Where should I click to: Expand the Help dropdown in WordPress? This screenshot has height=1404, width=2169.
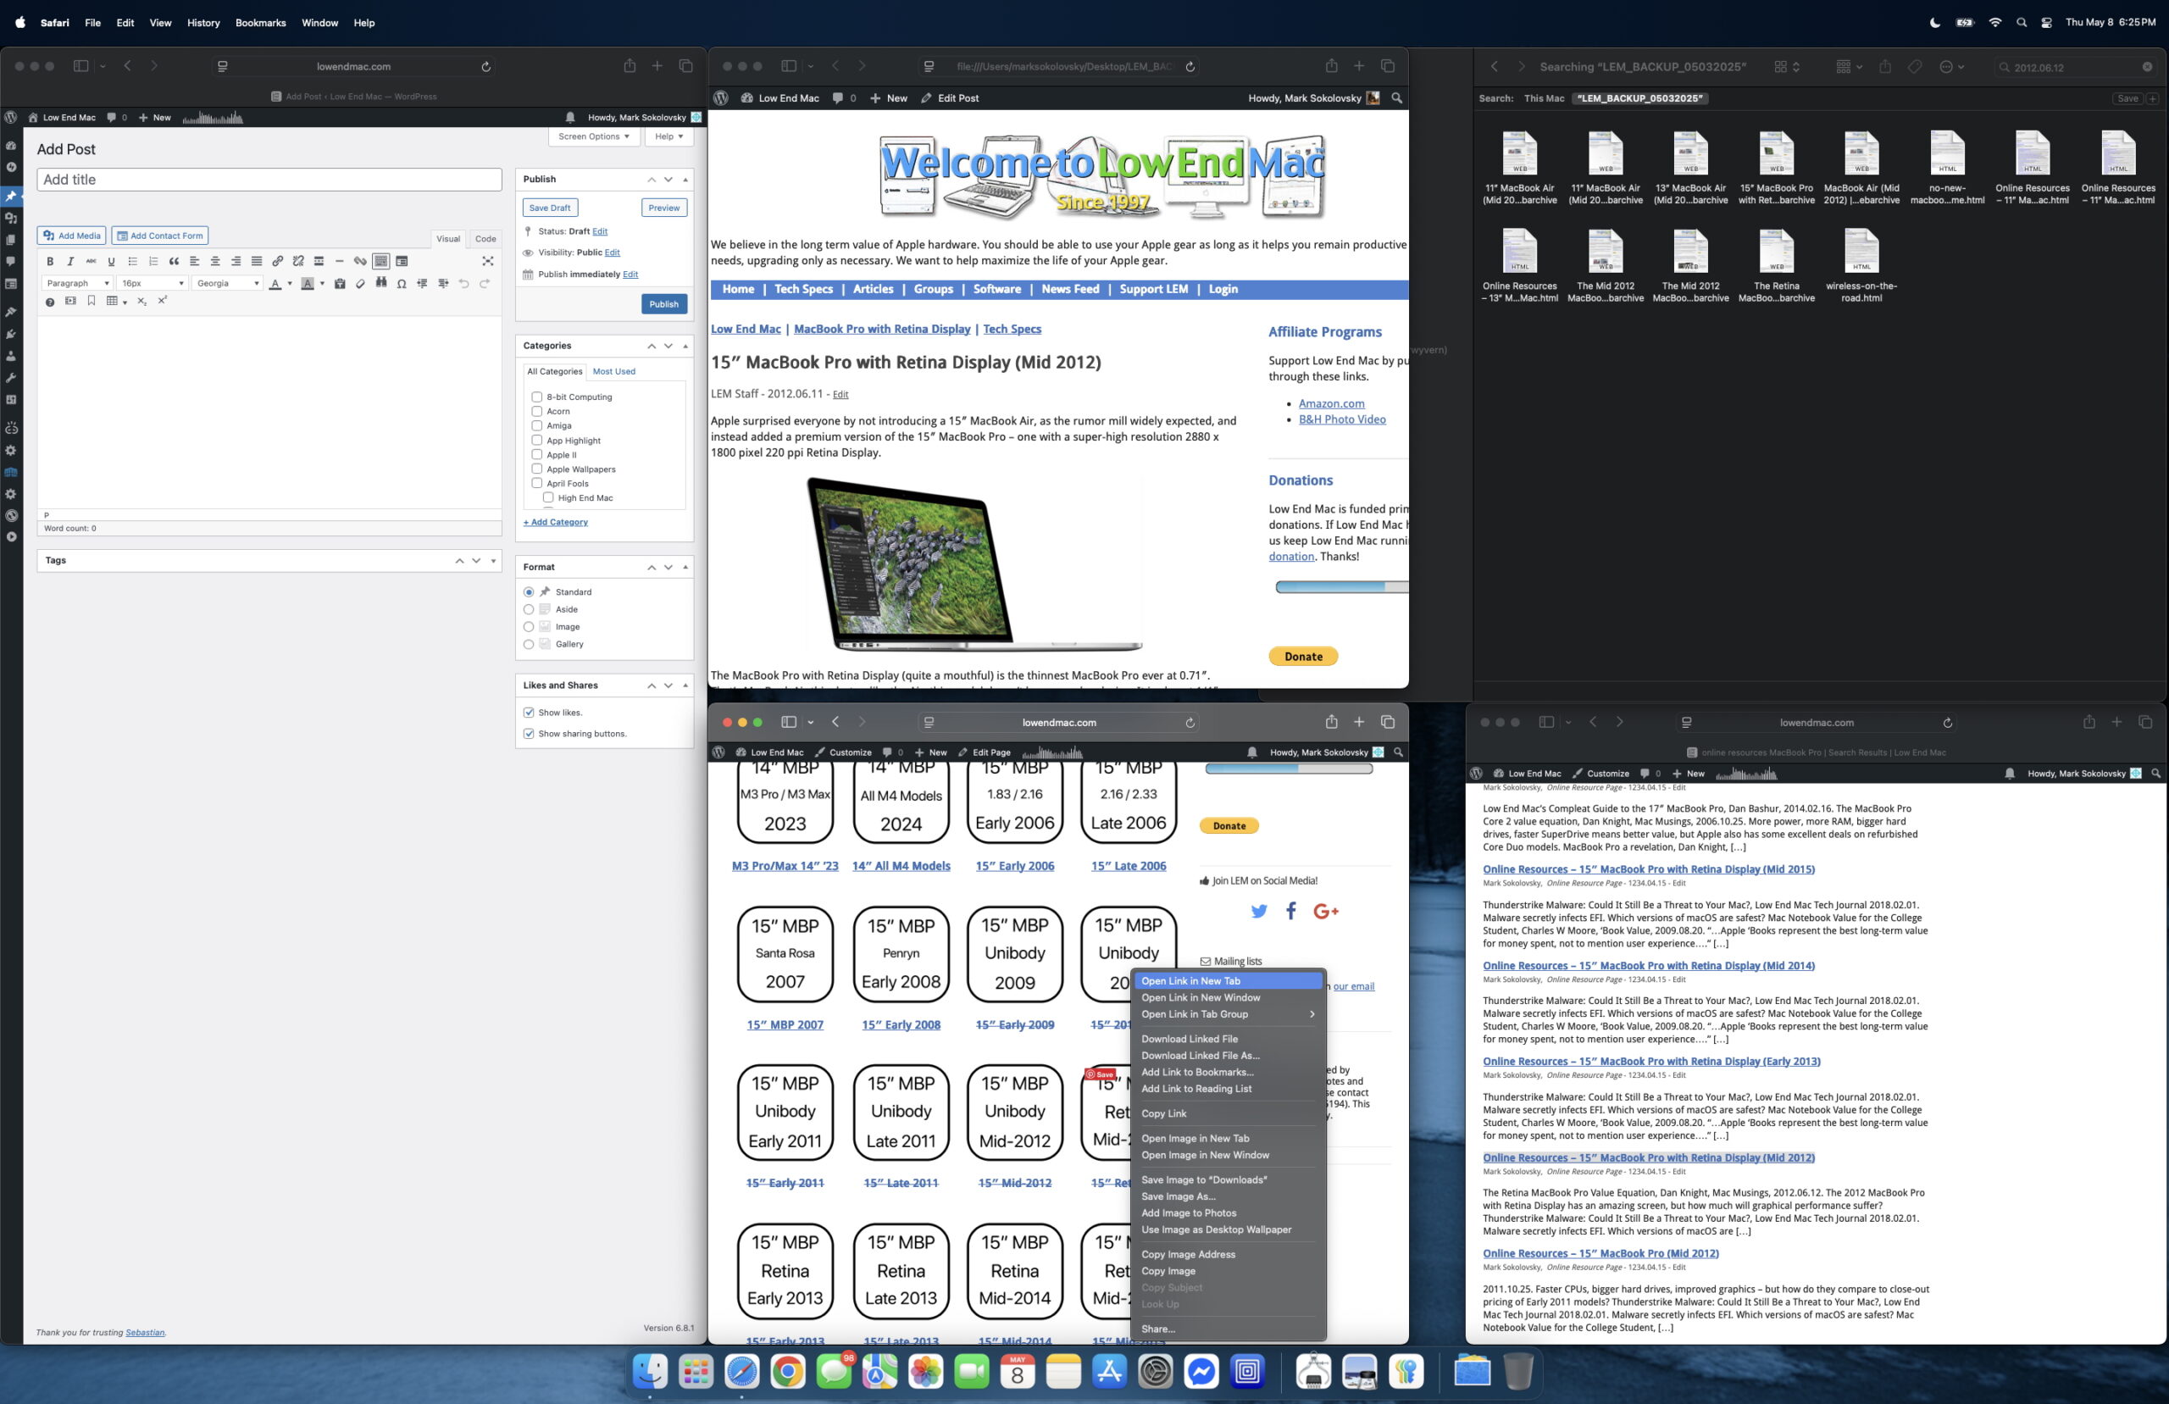coord(669,136)
